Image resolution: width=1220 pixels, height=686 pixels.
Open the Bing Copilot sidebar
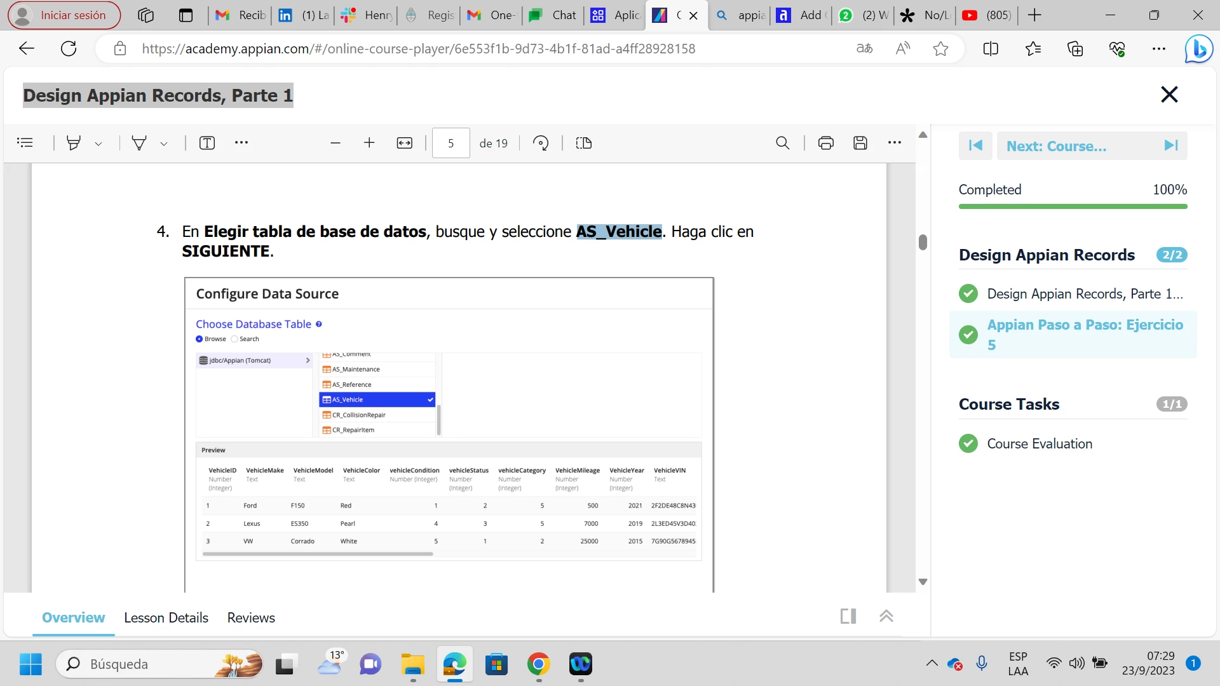click(1198, 48)
